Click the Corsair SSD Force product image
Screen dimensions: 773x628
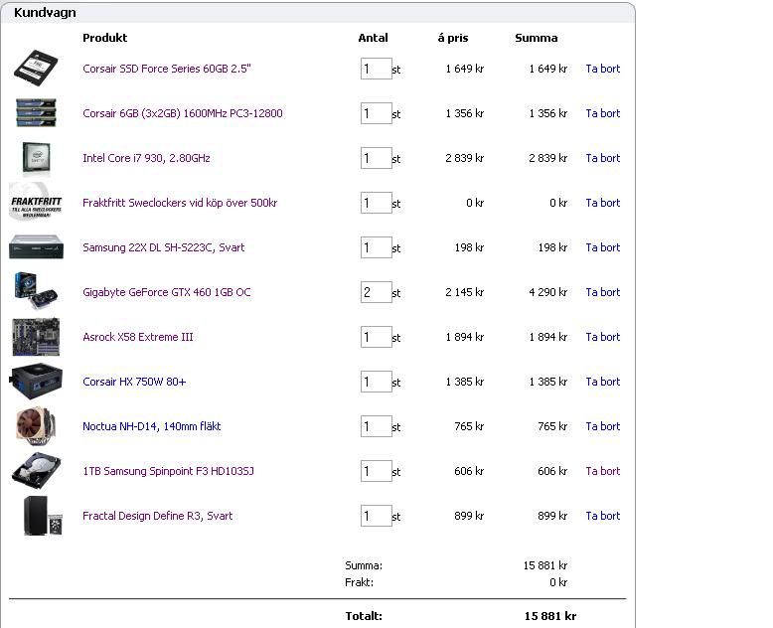(37, 68)
